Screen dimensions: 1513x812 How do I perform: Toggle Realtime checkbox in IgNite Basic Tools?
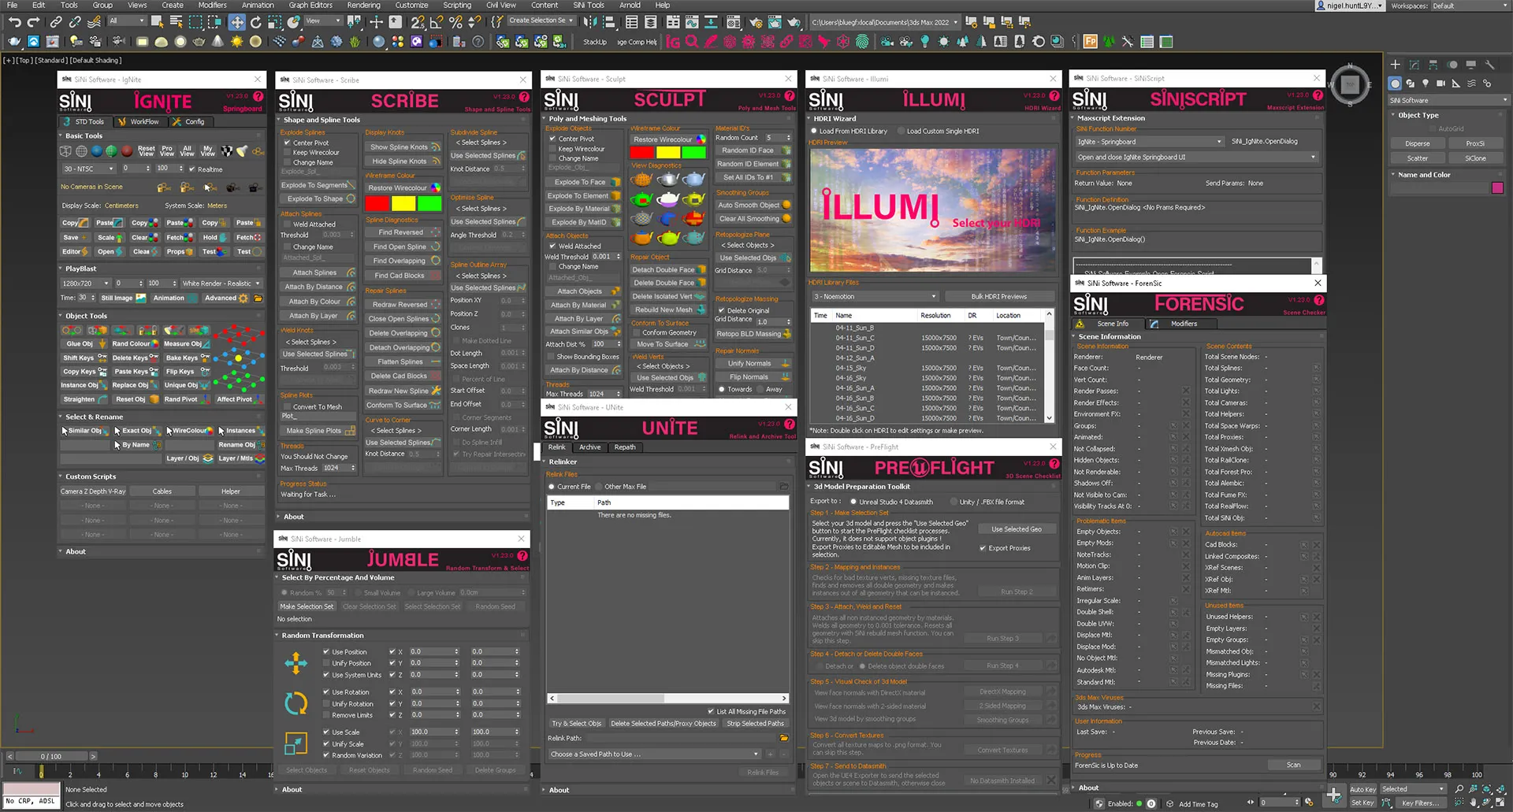pyautogui.click(x=191, y=169)
